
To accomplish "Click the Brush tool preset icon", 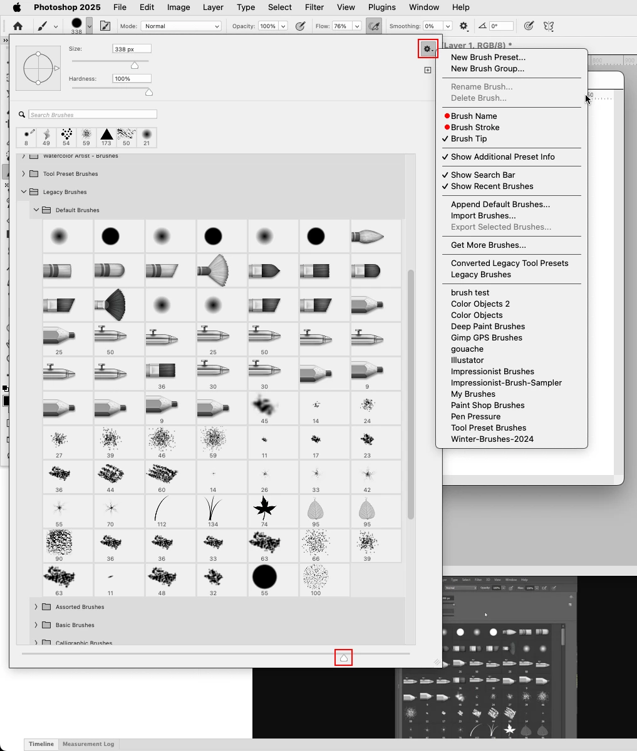I will click(x=43, y=26).
